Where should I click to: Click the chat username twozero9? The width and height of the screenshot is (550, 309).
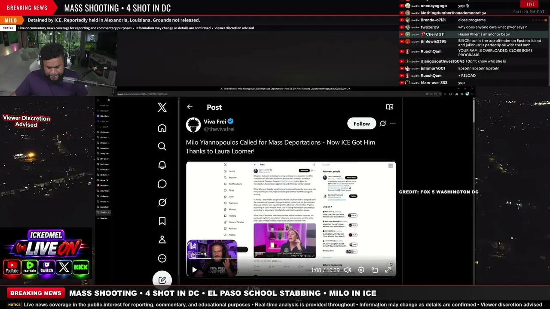430,27
